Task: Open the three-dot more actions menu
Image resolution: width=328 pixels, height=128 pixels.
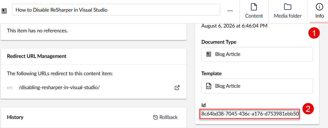Action: coord(230,11)
